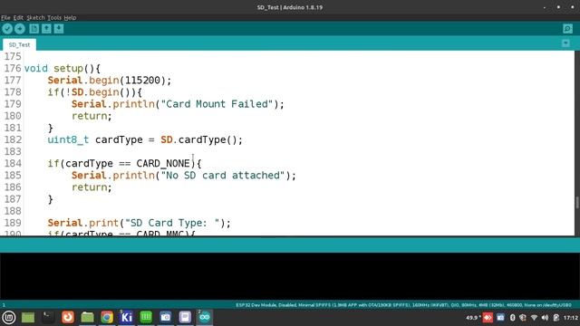Viewport: 580px width, 326px height.
Task: Open the orange Firefox icon in taskbar
Action: 68,317
